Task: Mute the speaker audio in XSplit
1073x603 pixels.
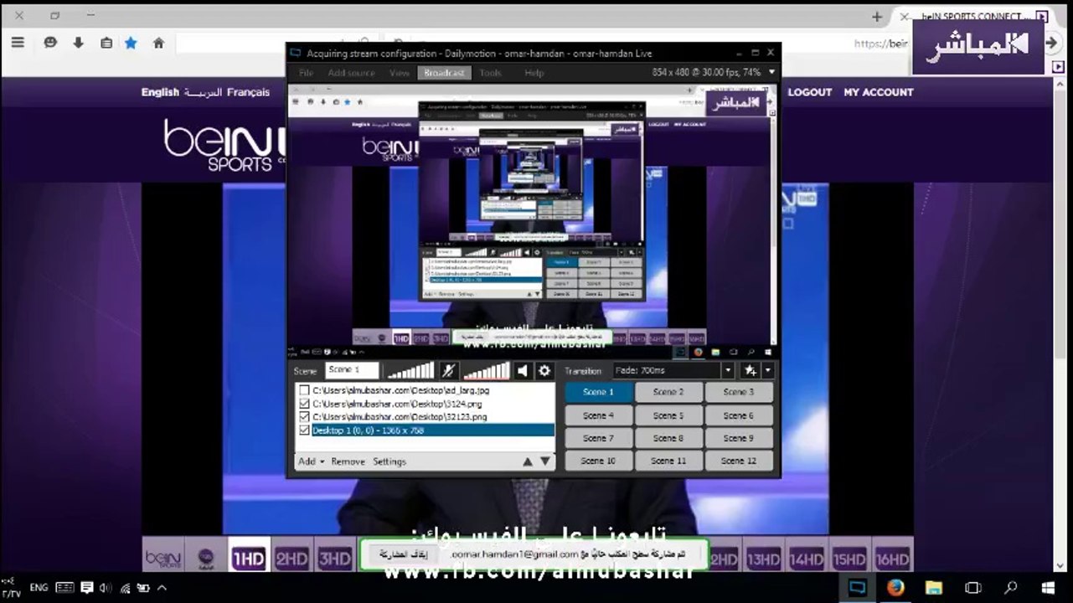Action: (523, 370)
